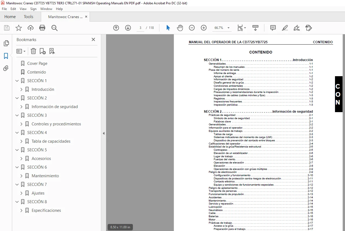Viewport: 345px width, 231px height.
Task: Select the Highlight text tool
Action: 285,28
